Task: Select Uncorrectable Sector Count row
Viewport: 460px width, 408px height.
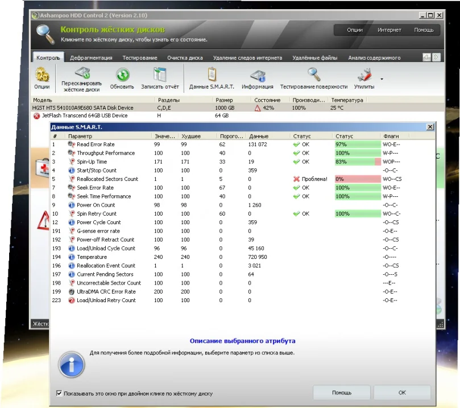Action: (242, 283)
